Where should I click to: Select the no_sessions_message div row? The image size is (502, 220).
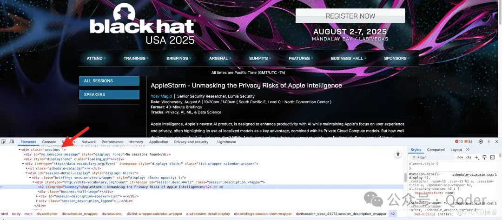[97, 154]
